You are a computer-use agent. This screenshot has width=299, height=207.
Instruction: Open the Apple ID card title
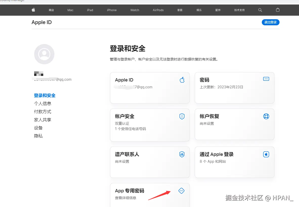tap(124, 80)
